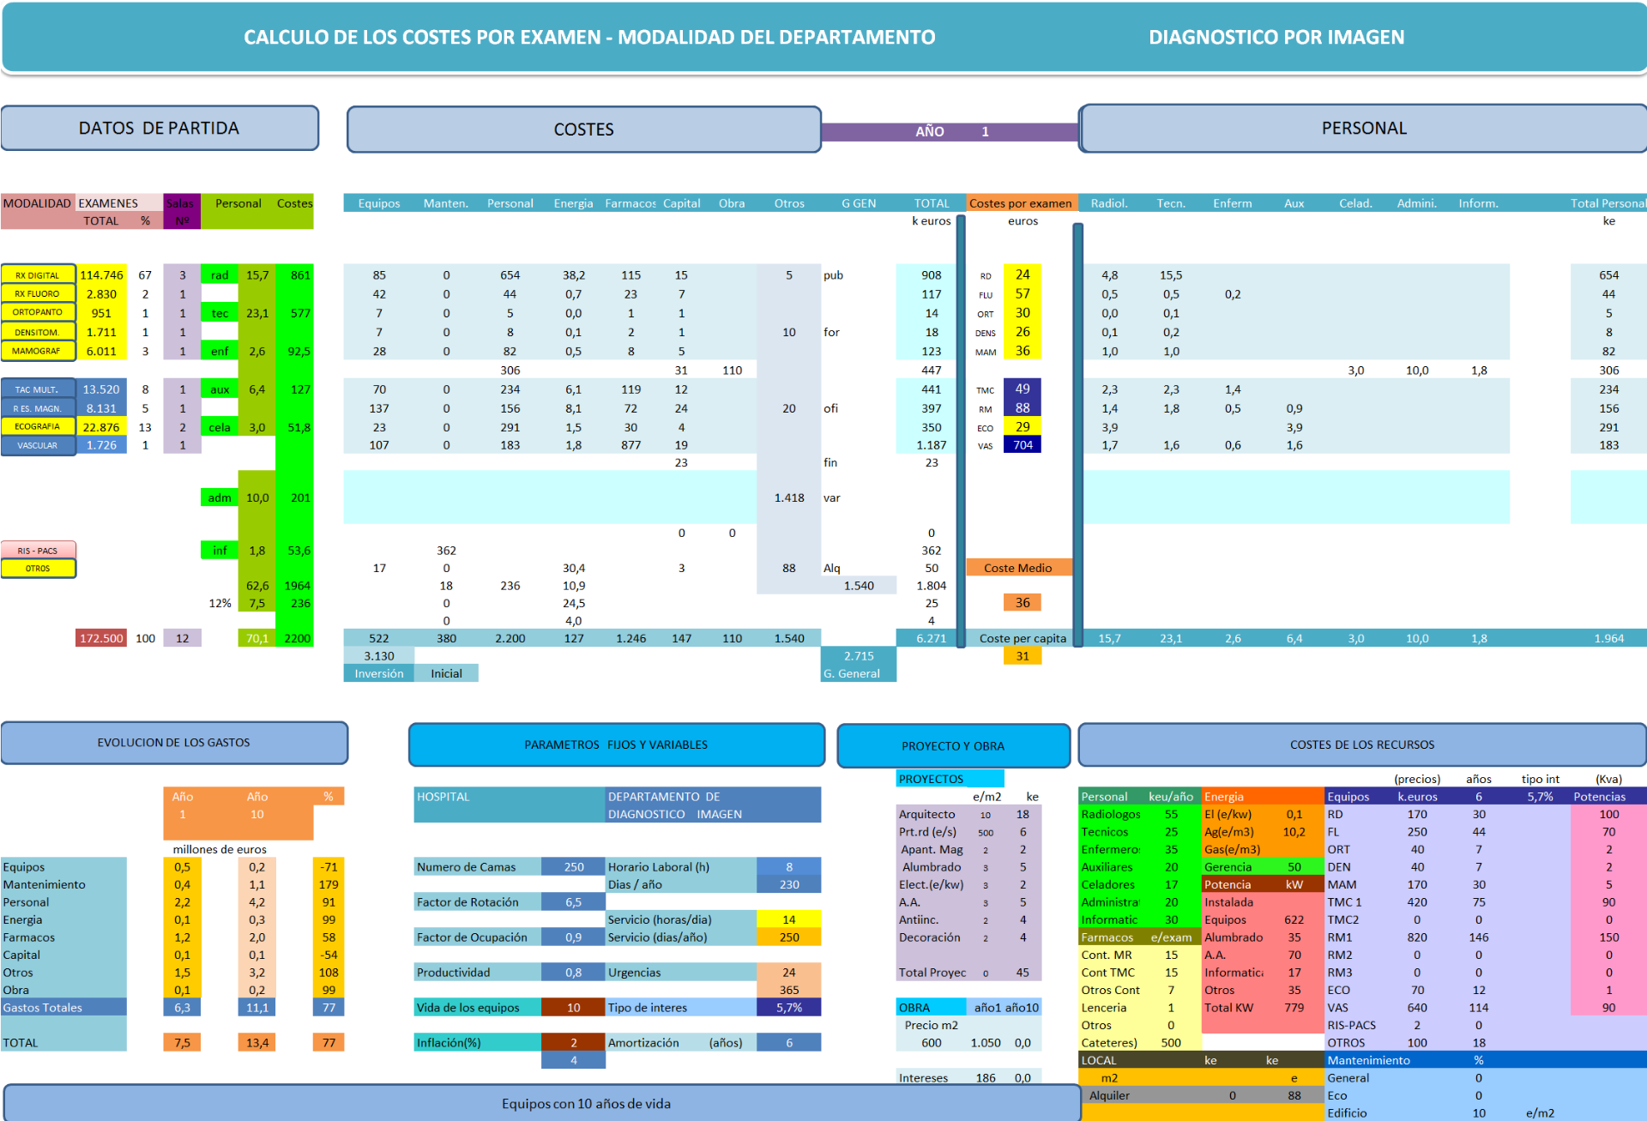This screenshot has height=1121, width=1647.
Task: Click the PROYECTO Y OBRA header
Action: point(952,746)
